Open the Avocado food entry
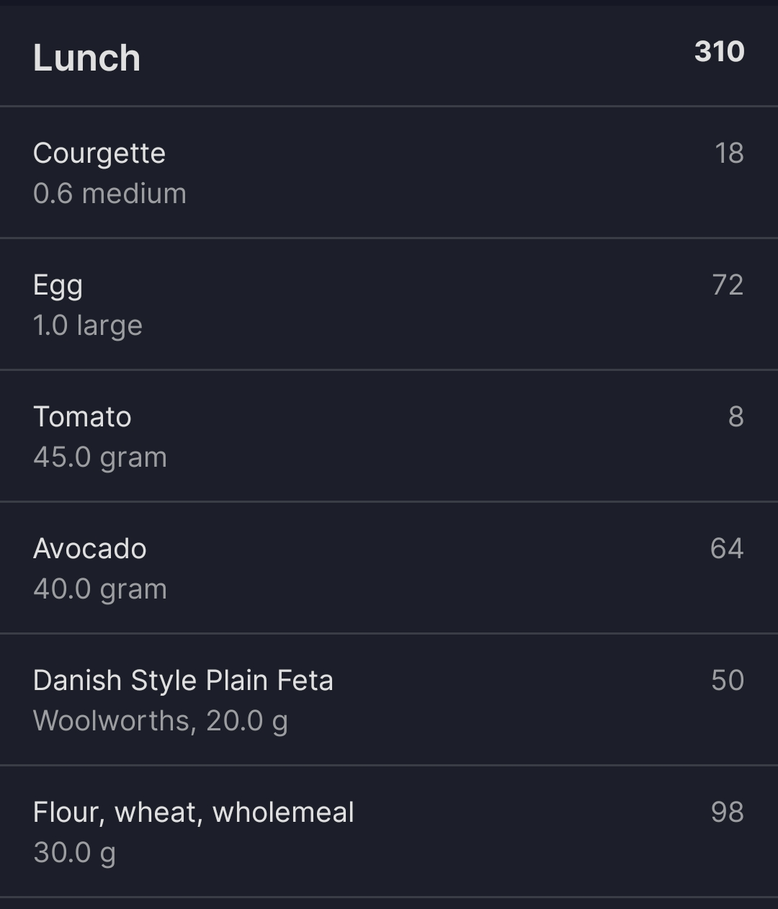This screenshot has height=909, width=778. [x=389, y=568]
